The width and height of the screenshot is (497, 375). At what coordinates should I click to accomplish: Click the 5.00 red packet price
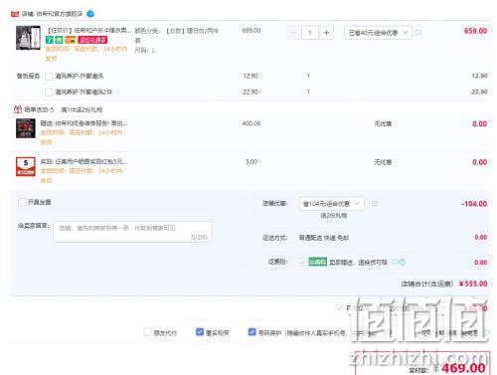point(251,162)
